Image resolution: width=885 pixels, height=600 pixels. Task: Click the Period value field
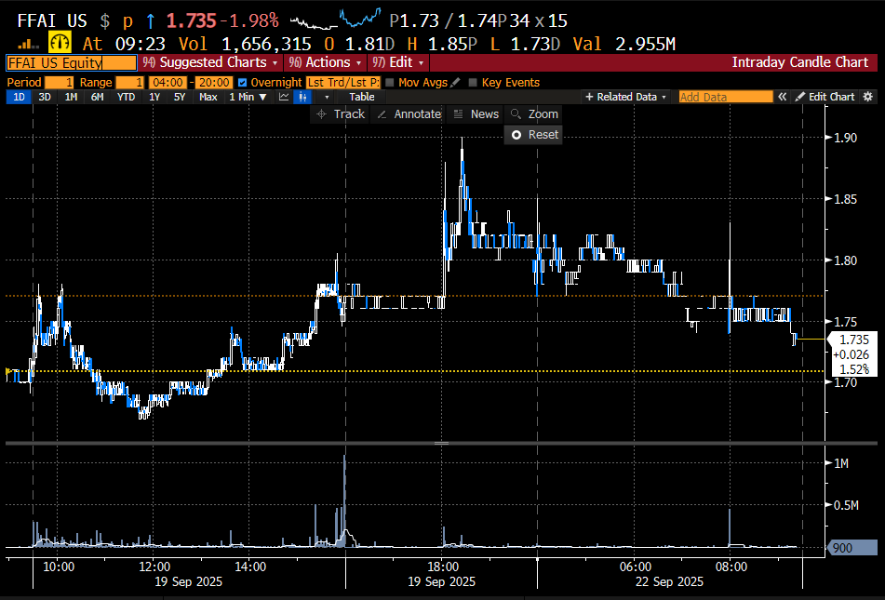point(60,83)
